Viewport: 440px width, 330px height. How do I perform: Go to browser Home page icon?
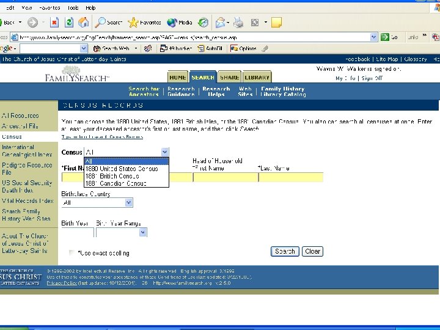83,23
